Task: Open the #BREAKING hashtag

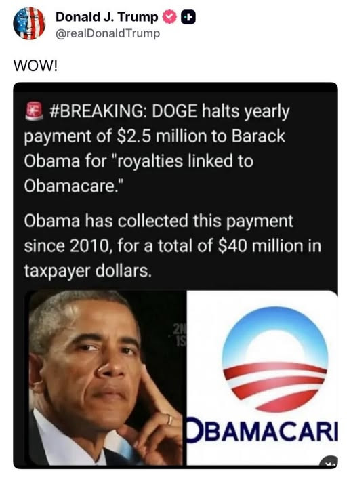Action: (x=98, y=110)
